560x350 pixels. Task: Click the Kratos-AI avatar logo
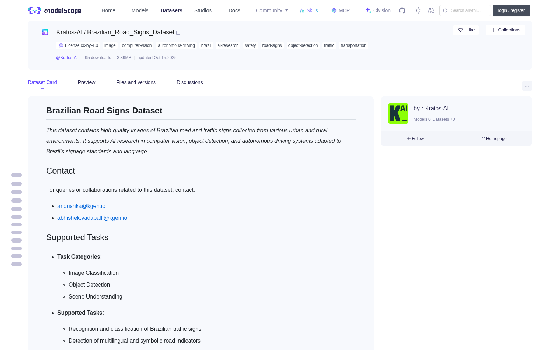pos(398,113)
